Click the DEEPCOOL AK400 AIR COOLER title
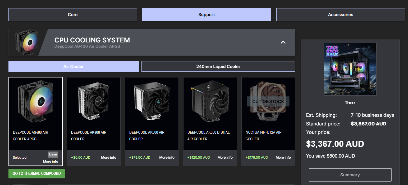408x185 pixels. tap(89, 135)
